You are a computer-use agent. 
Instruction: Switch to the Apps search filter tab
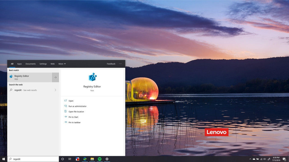[x=19, y=64]
